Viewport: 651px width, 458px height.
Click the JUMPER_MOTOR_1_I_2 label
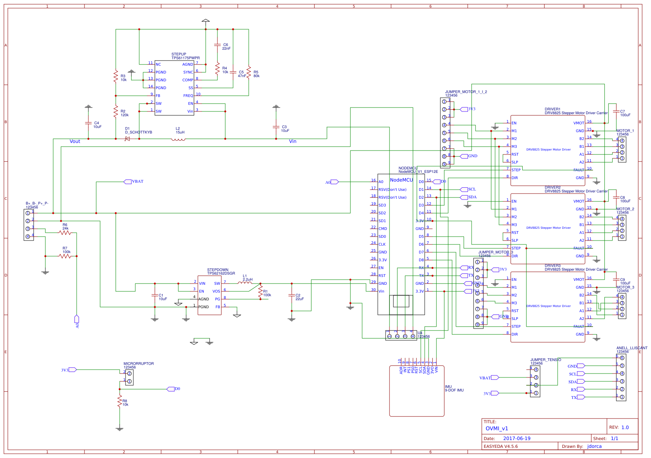[x=466, y=92]
